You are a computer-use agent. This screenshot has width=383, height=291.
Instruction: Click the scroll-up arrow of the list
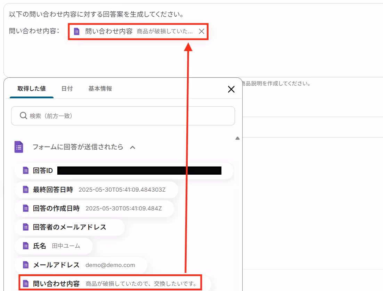point(237,138)
